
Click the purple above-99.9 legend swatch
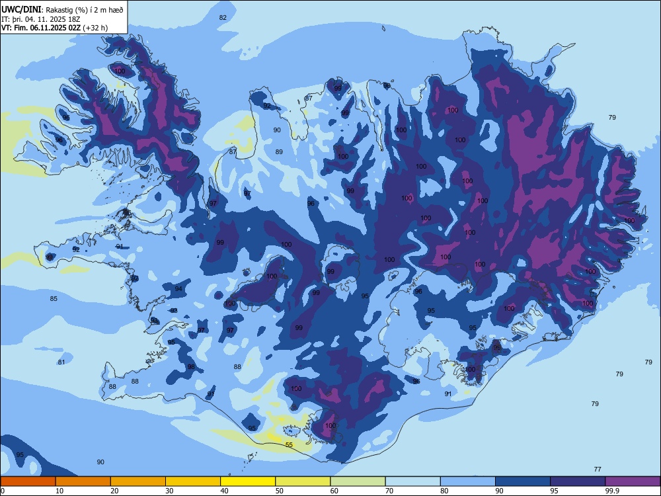(633, 481)
